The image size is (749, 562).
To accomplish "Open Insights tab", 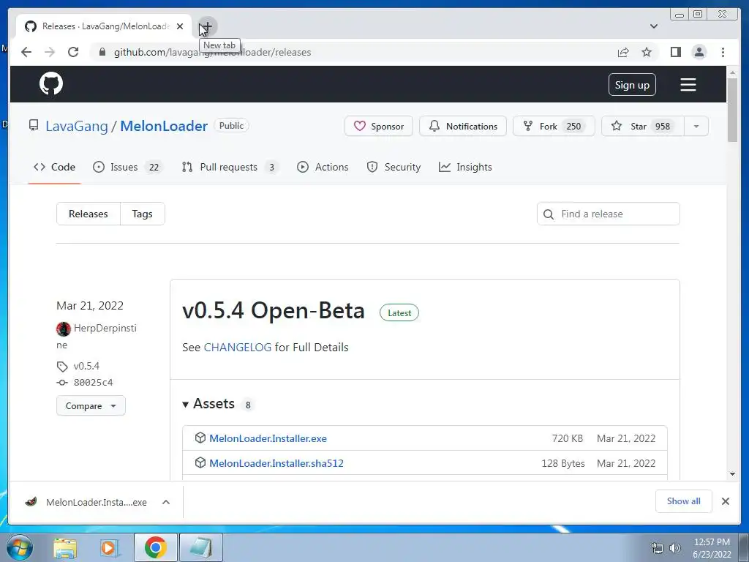I will pyautogui.click(x=465, y=168).
